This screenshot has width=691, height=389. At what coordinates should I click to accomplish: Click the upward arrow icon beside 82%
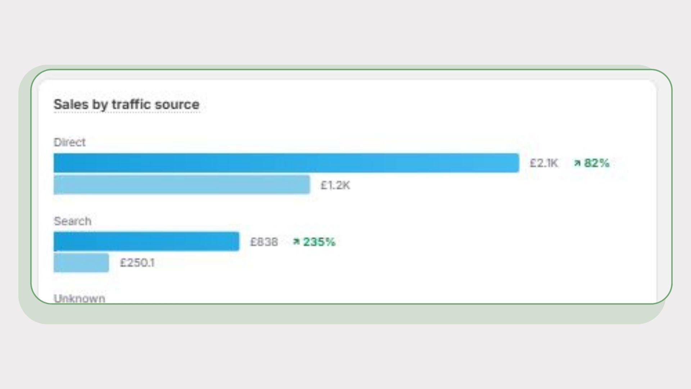click(577, 163)
